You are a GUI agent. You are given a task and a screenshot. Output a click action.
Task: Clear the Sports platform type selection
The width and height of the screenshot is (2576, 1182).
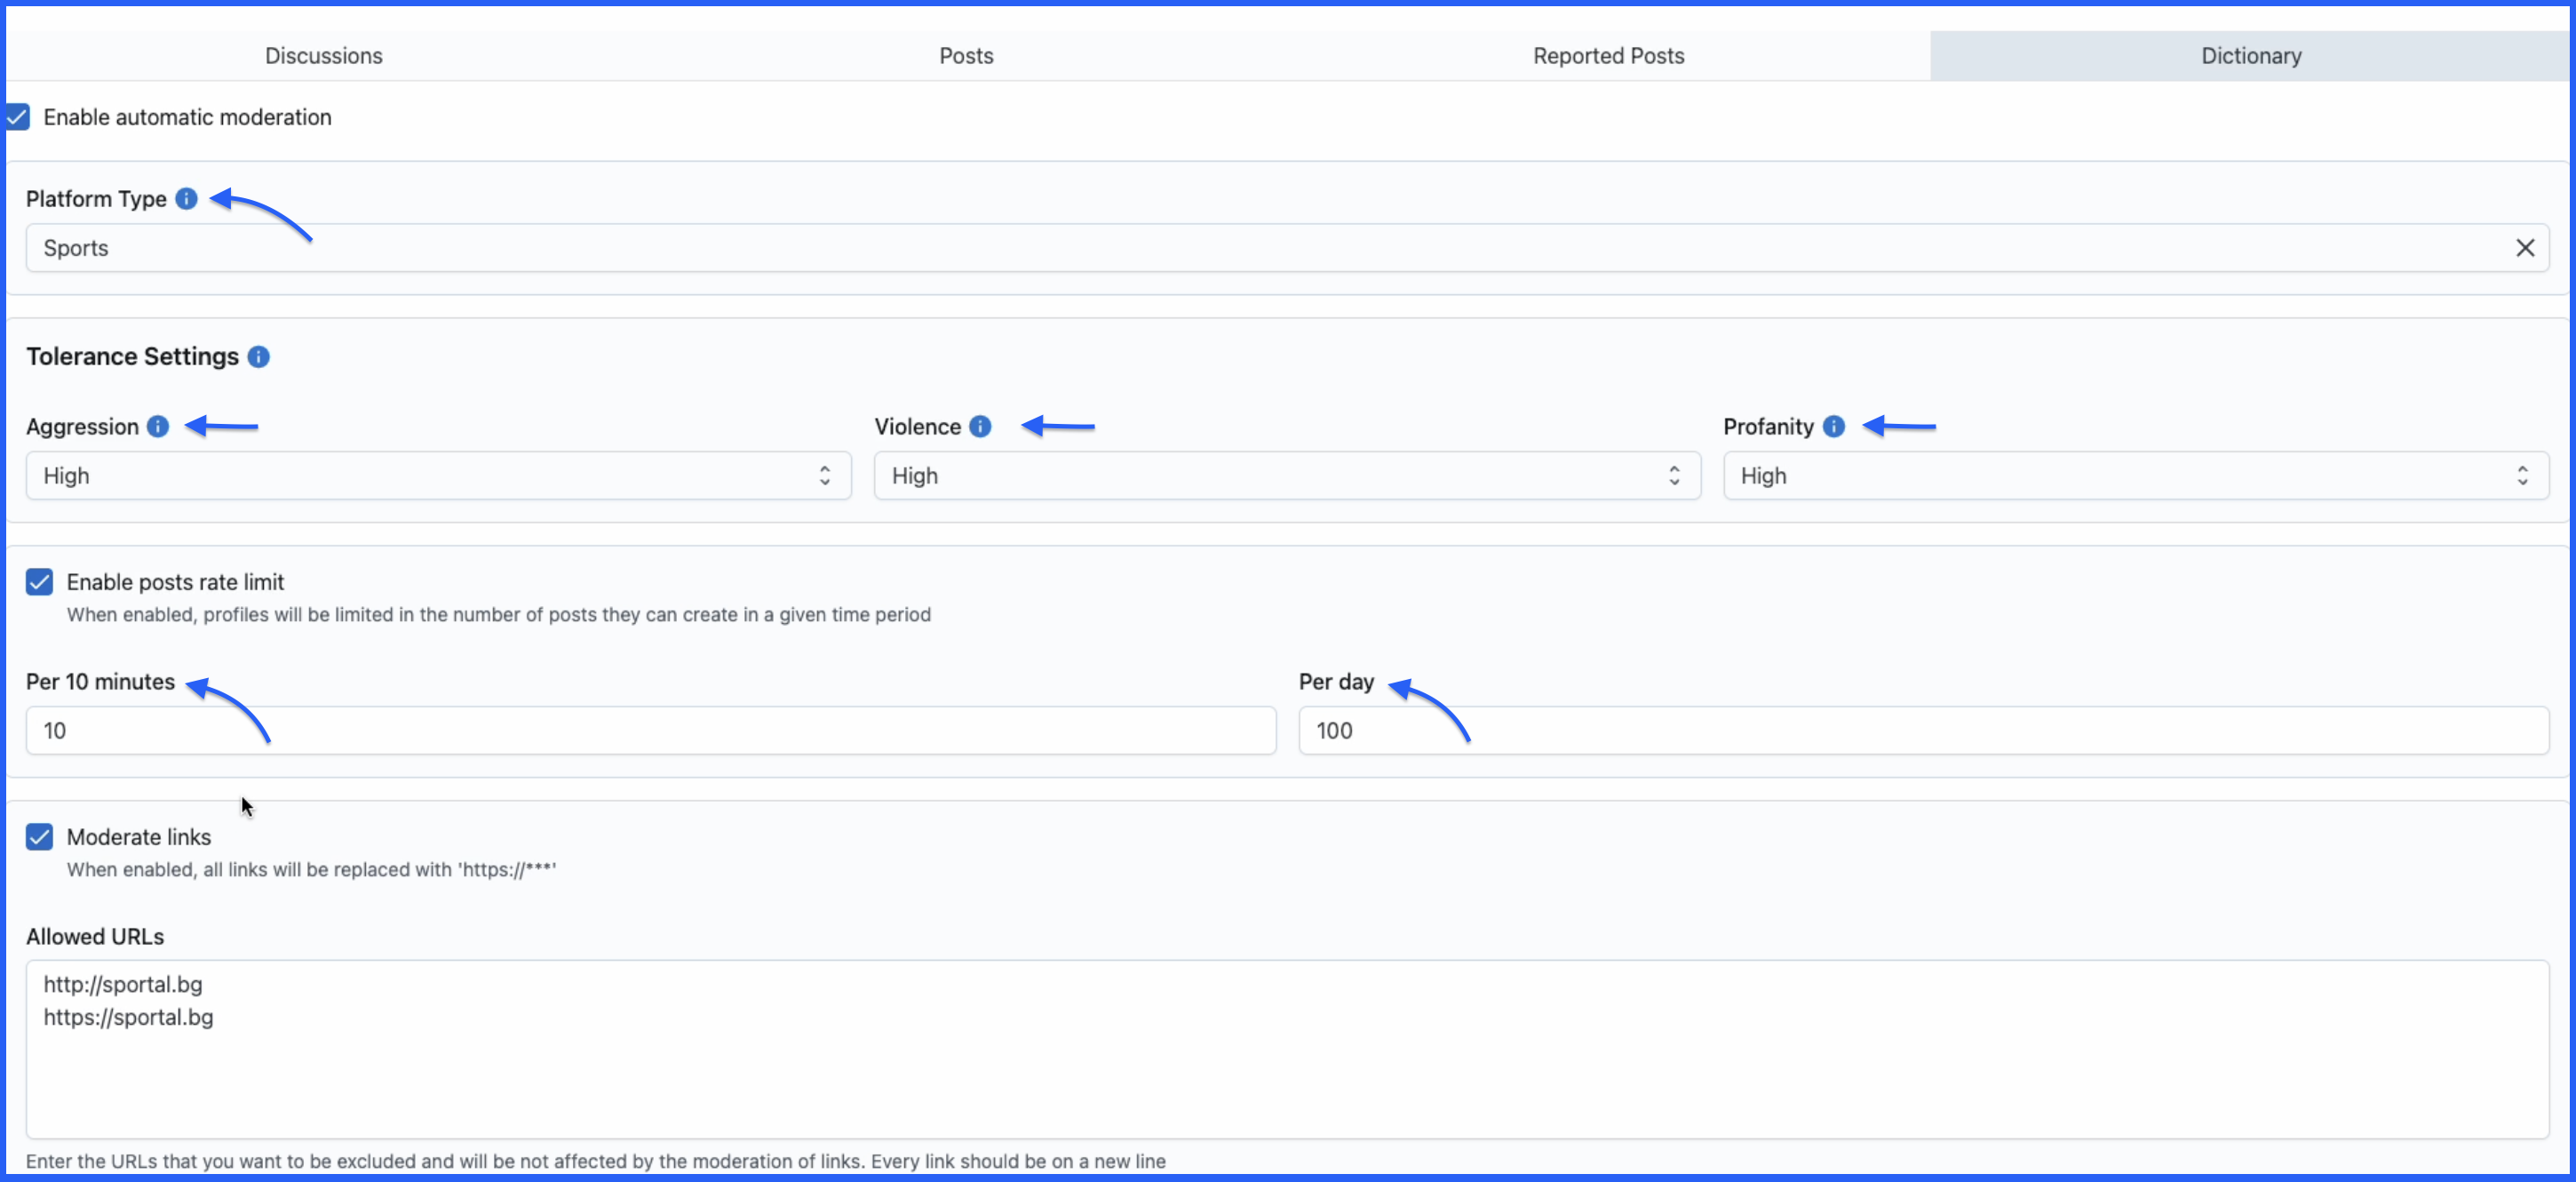pyautogui.click(x=2524, y=247)
